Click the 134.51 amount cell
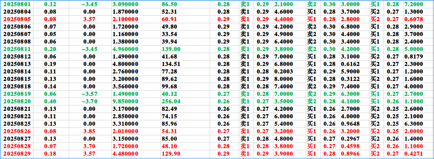This screenshot has width=434, height=159. point(171,64)
